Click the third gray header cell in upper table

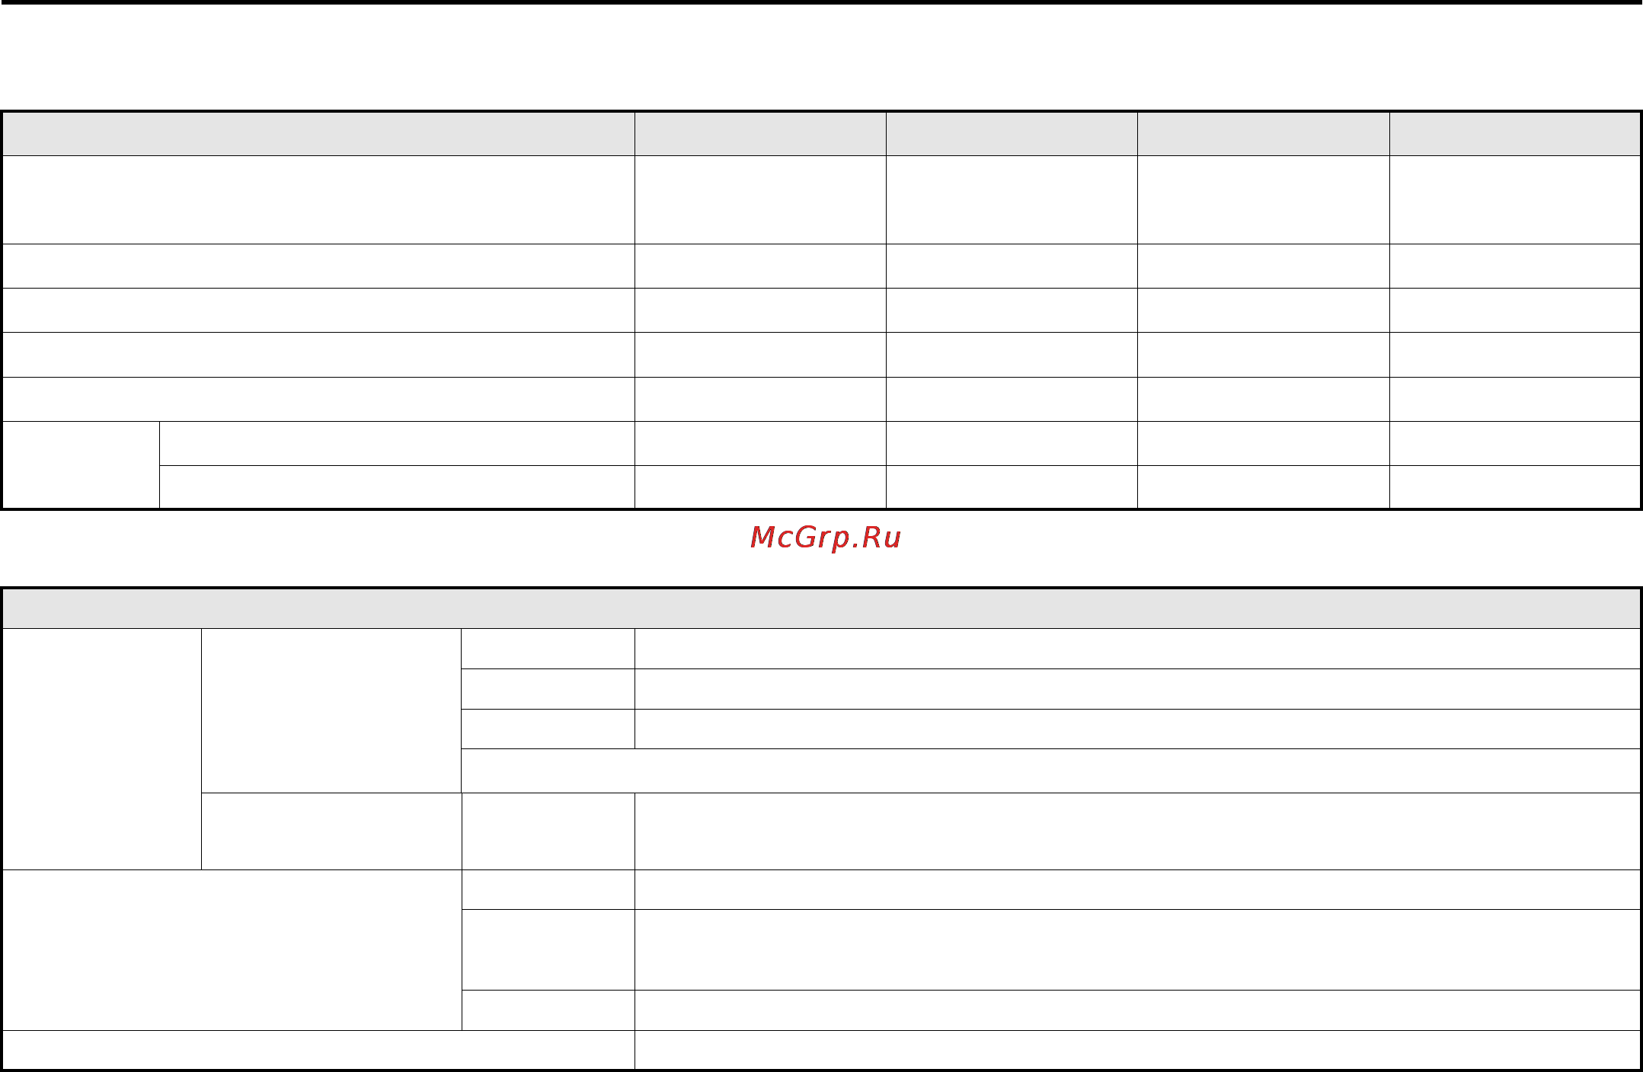click(1012, 134)
